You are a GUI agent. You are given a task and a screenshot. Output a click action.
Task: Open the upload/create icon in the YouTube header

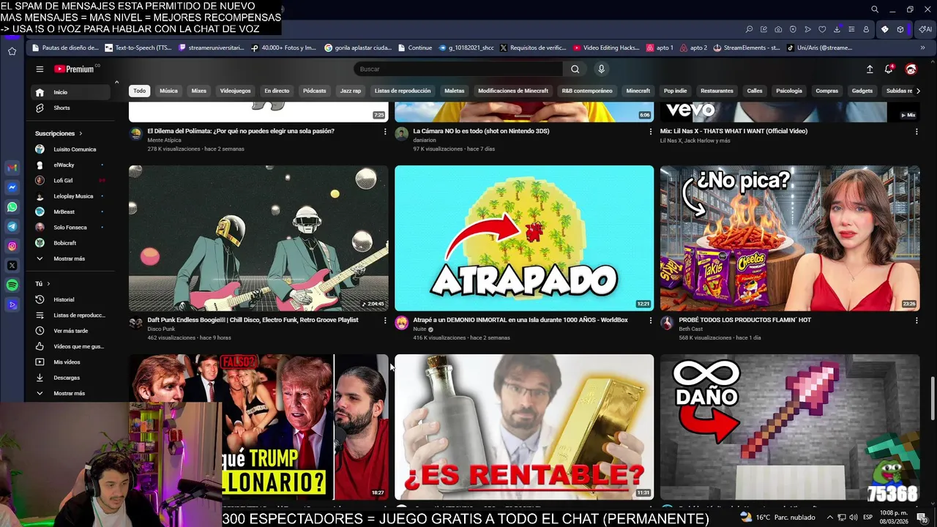coord(870,69)
